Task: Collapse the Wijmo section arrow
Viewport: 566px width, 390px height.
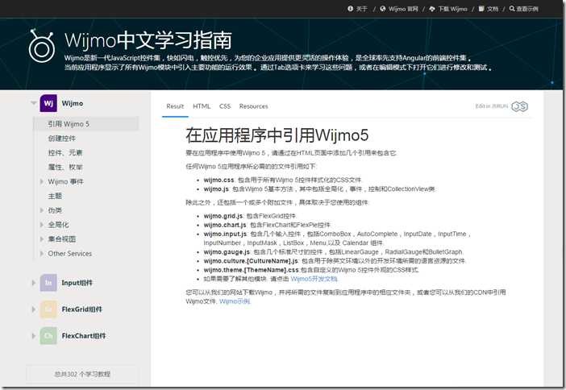Action: pyautogui.click(x=34, y=103)
